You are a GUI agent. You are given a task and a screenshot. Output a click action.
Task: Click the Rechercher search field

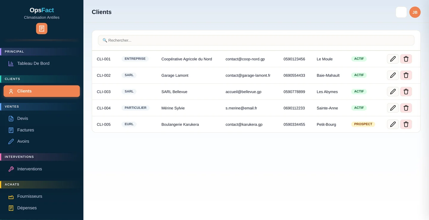[x=256, y=40]
